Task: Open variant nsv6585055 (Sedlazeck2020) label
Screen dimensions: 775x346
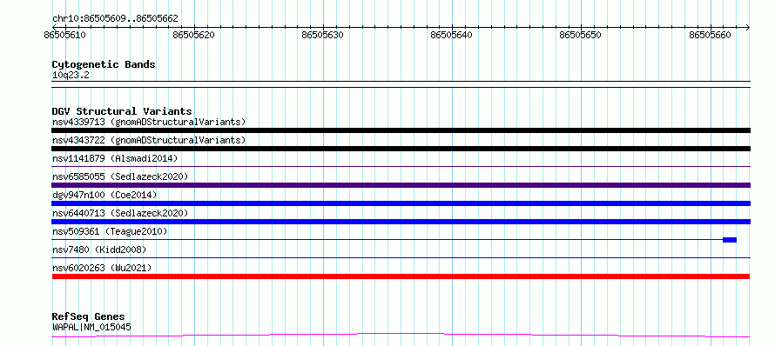Action: (x=120, y=176)
